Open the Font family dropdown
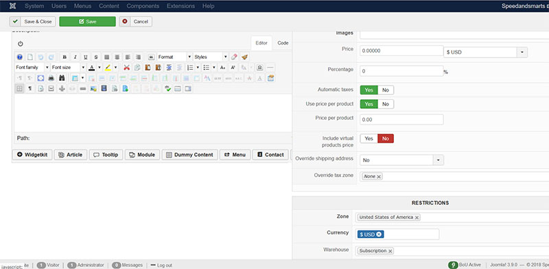Image resolution: width=549 pixels, height=269 pixels. click(x=32, y=68)
